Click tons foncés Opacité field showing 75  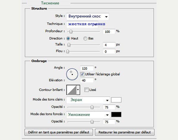pyautogui.click(x=109, y=122)
